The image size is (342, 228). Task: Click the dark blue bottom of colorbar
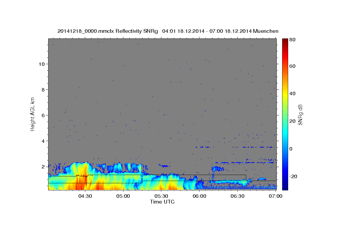click(285, 187)
